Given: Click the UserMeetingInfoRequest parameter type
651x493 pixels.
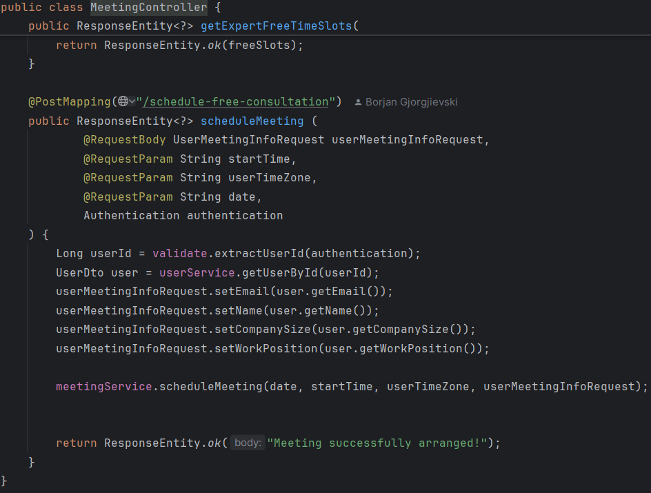Looking at the screenshot, I should point(248,140).
